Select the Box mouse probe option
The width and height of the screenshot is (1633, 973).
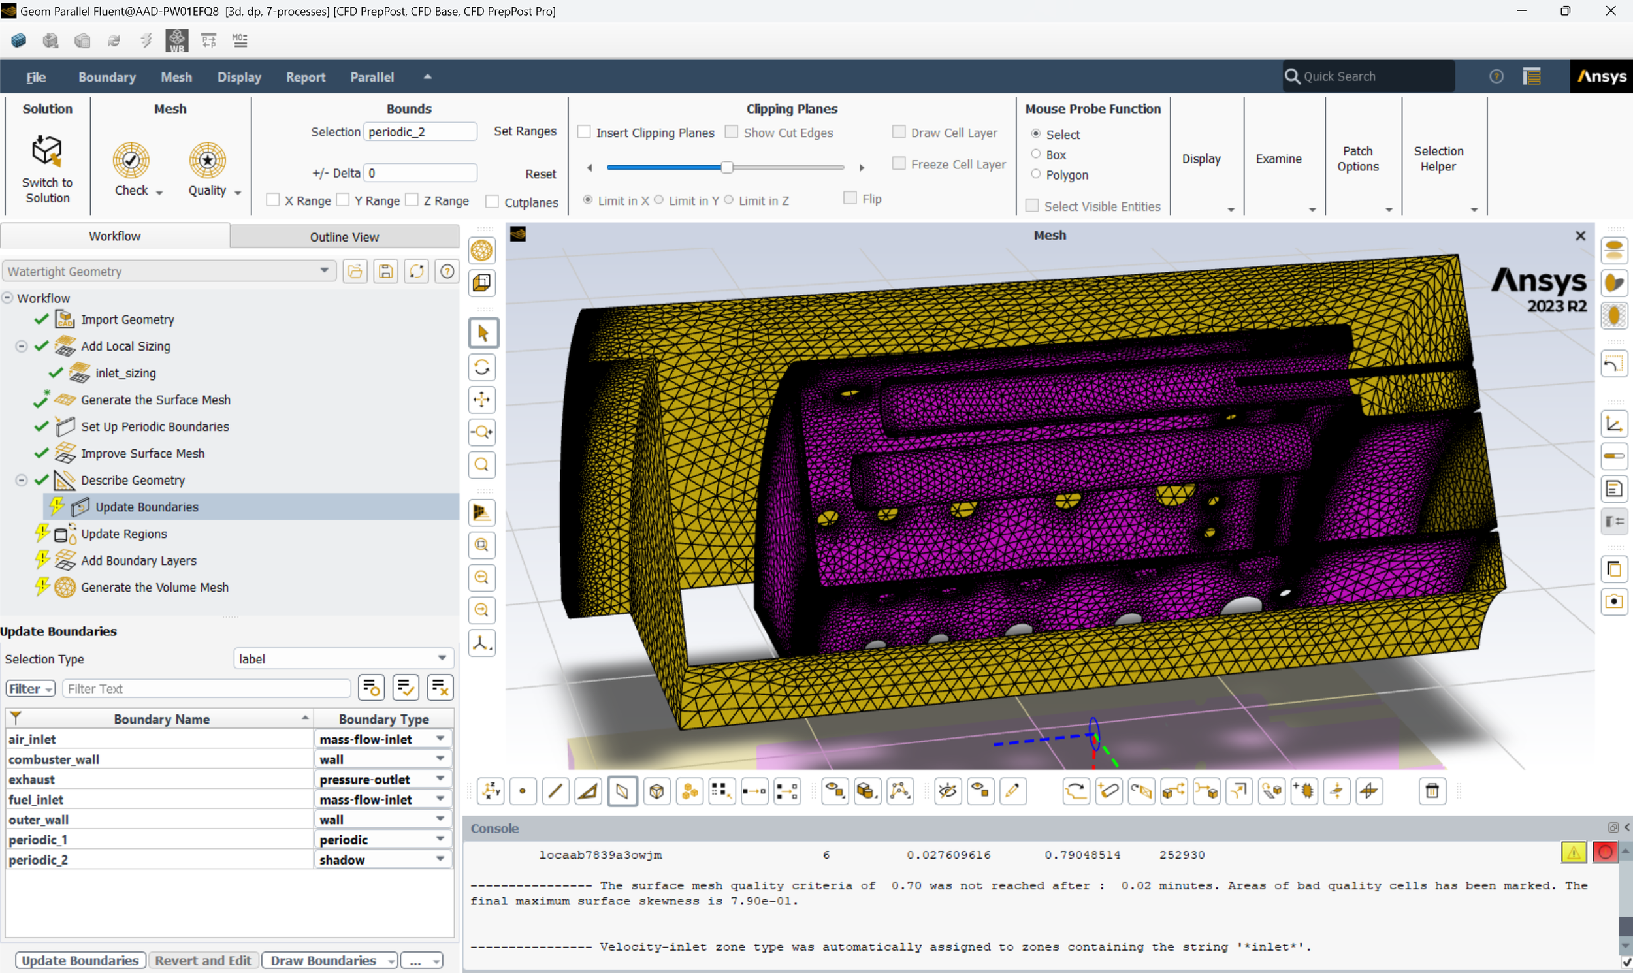click(x=1035, y=154)
